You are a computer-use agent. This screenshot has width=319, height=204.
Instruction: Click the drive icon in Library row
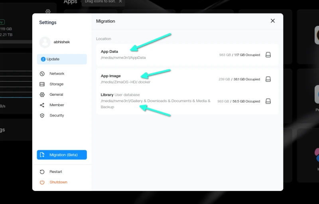(268, 101)
